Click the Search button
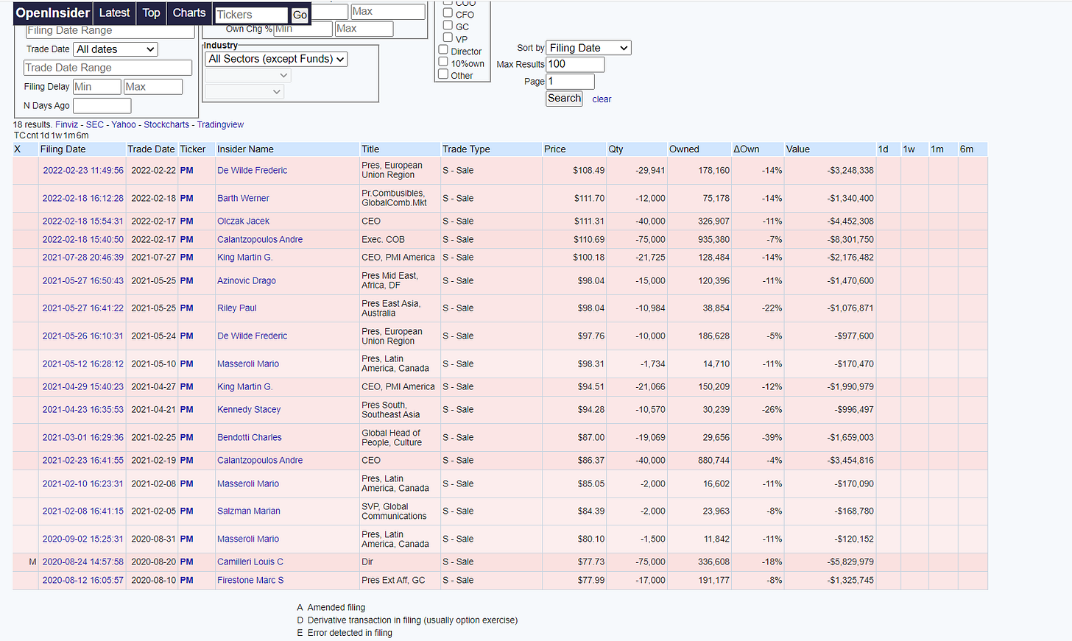 (x=565, y=99)
